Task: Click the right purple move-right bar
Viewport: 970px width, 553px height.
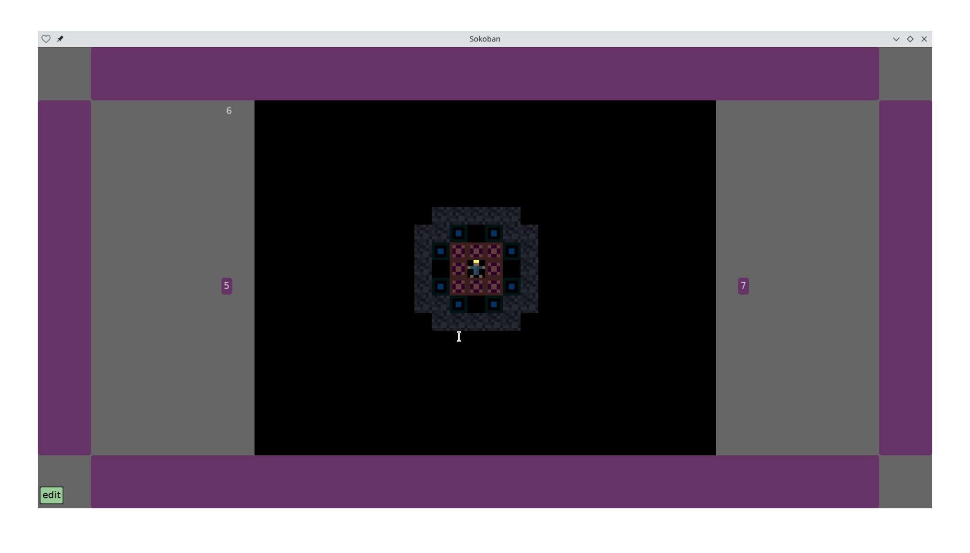Action: click(x=905, y=277)
